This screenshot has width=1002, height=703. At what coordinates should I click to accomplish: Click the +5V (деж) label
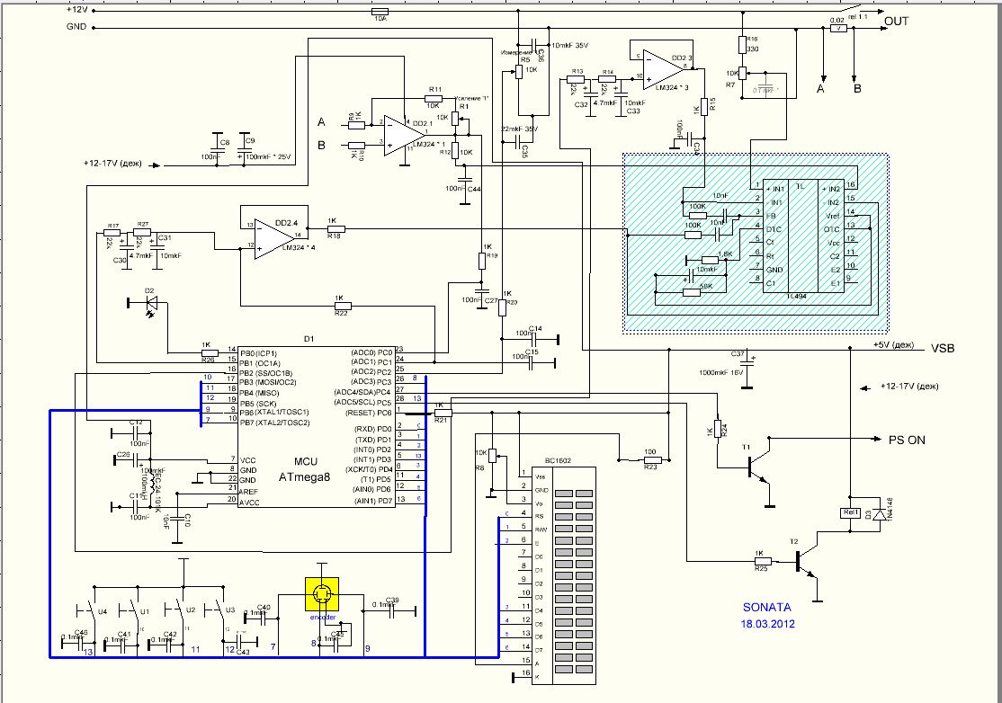893,345
